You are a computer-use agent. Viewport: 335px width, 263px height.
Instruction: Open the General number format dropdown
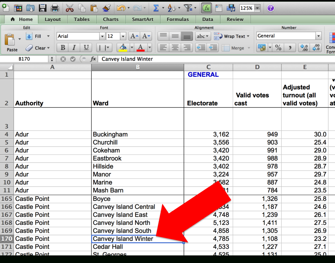[x=318, y=36]
